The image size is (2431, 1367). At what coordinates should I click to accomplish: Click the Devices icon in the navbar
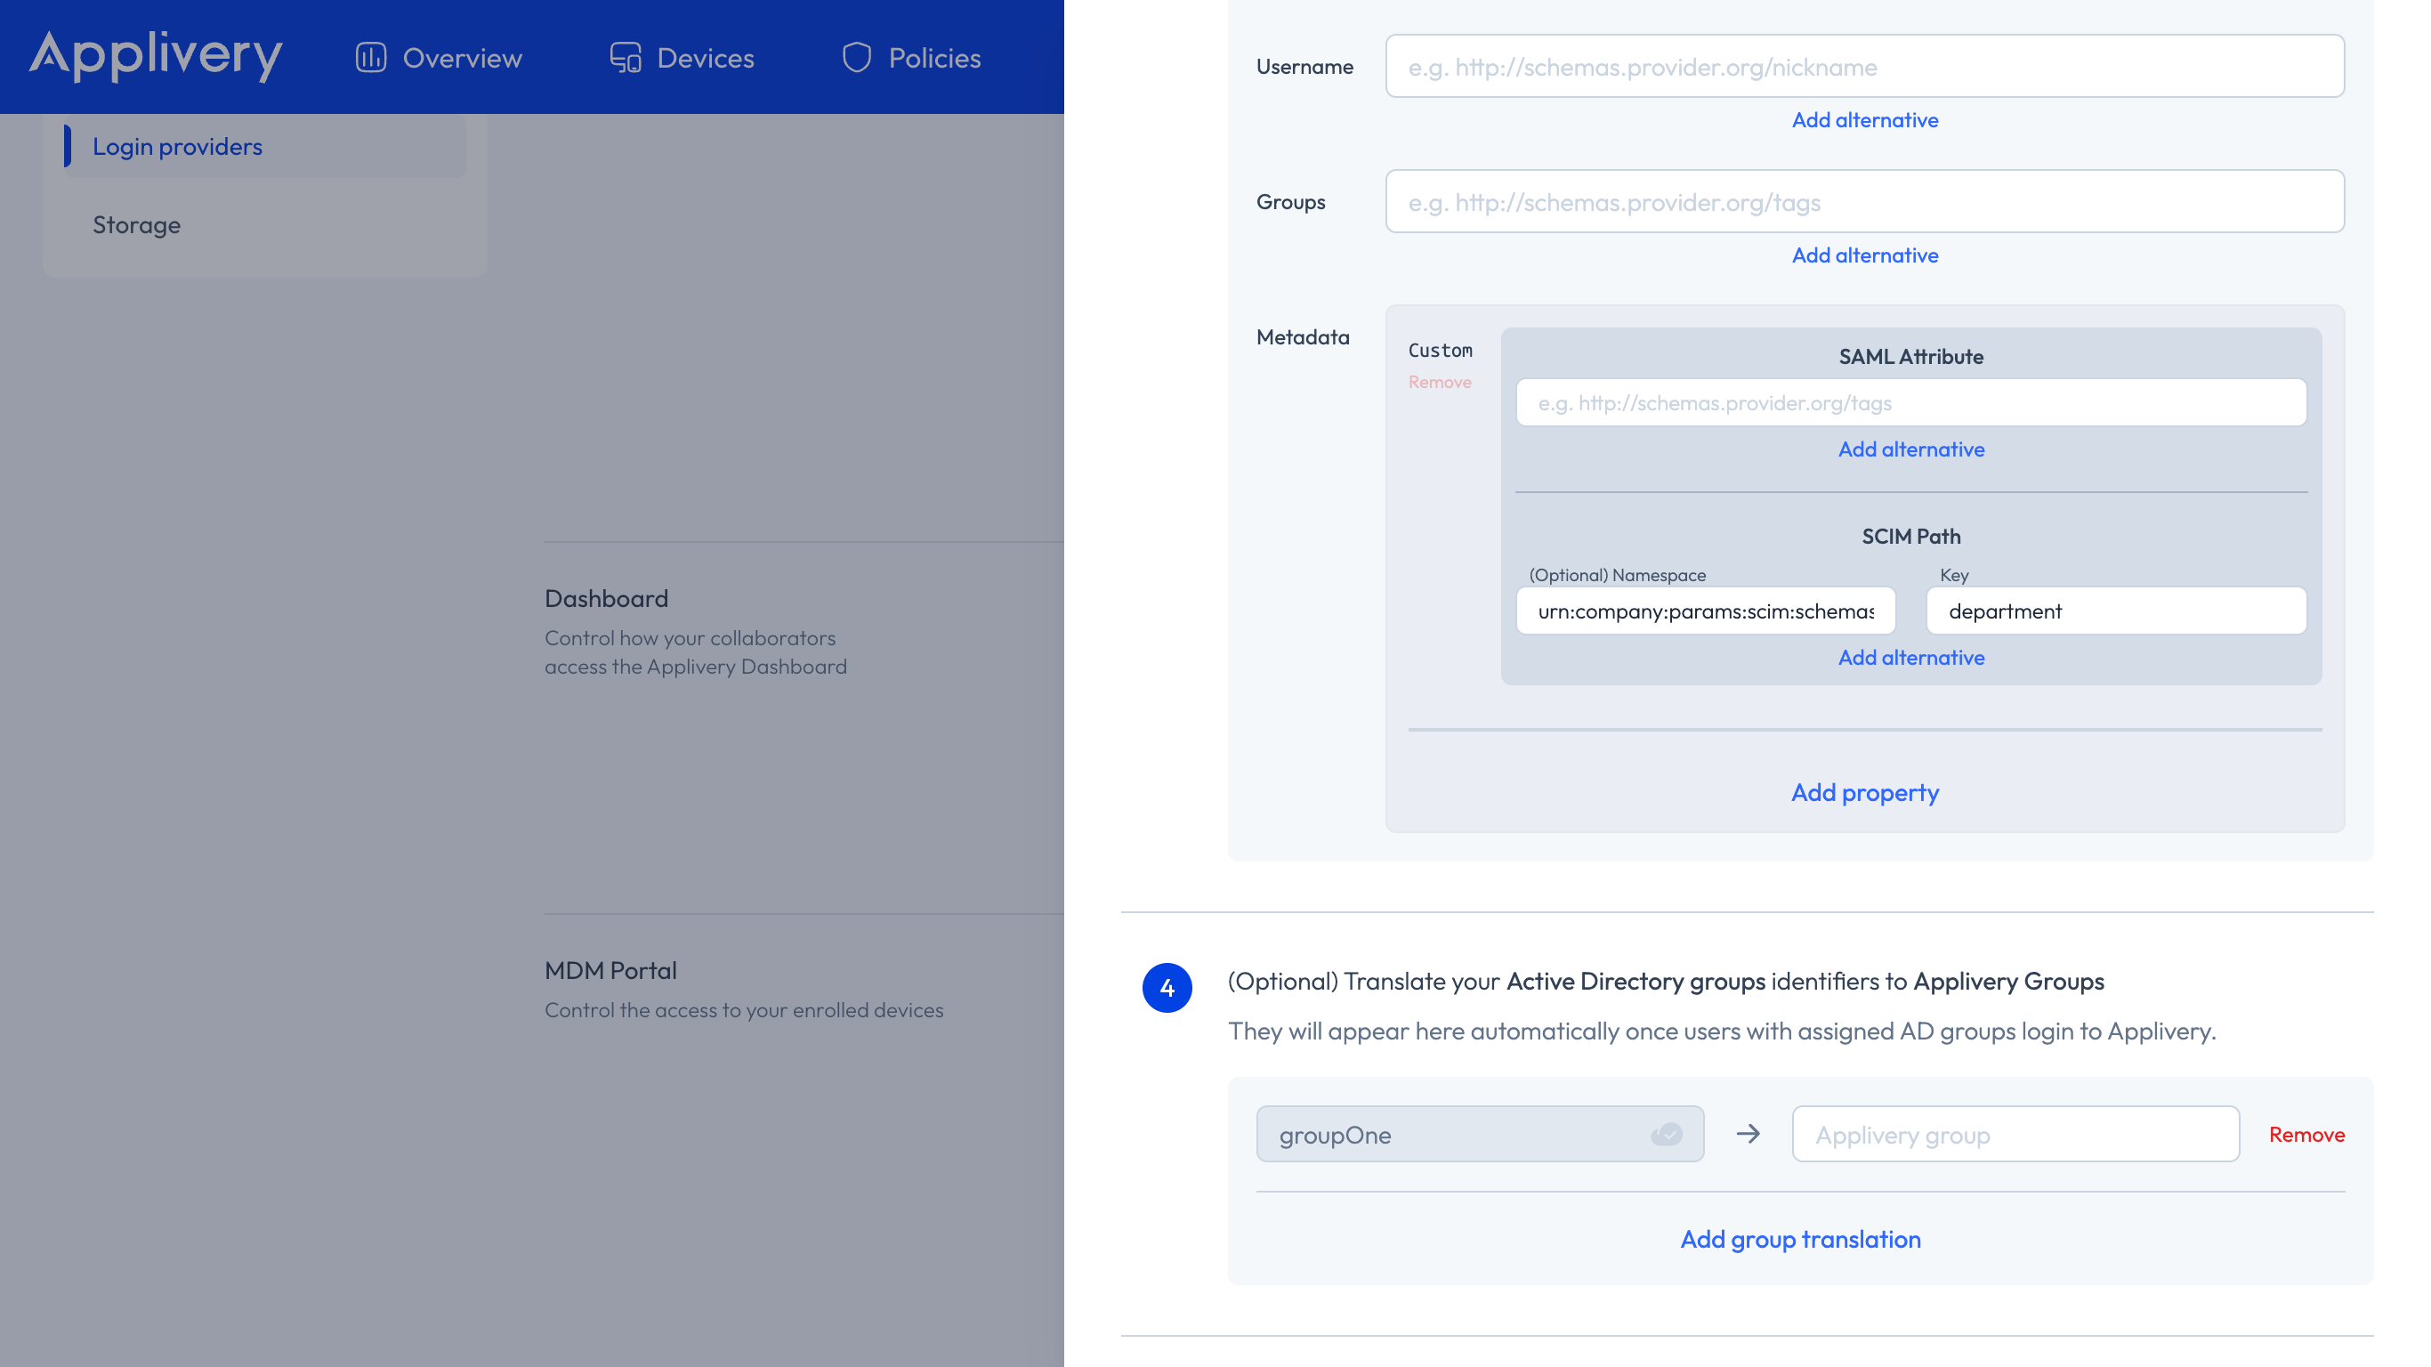625,58
